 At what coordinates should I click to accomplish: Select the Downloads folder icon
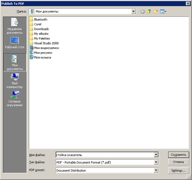point(31,29)
